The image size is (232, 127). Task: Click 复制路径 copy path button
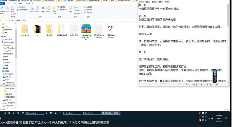click(21, 7)
